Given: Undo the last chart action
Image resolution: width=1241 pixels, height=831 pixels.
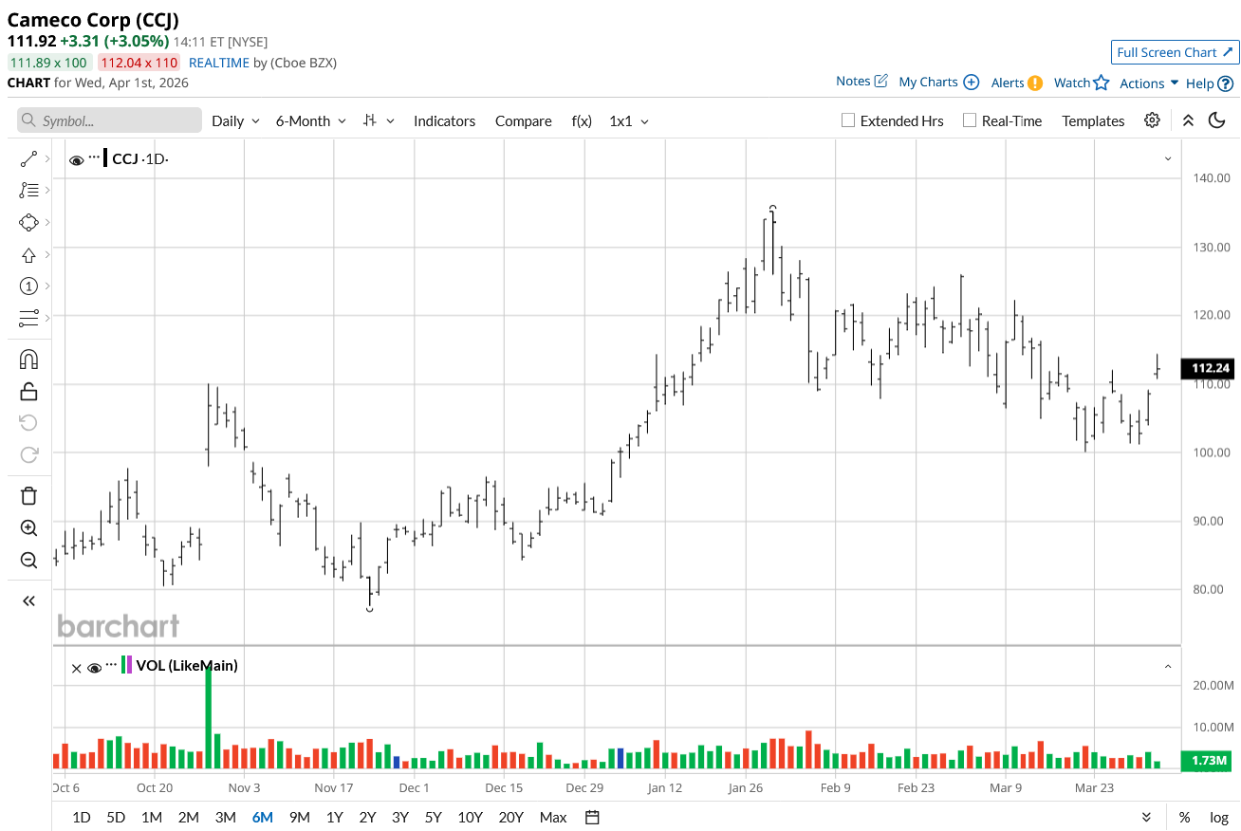Looking at the screenshot, I should click(28, 422).
